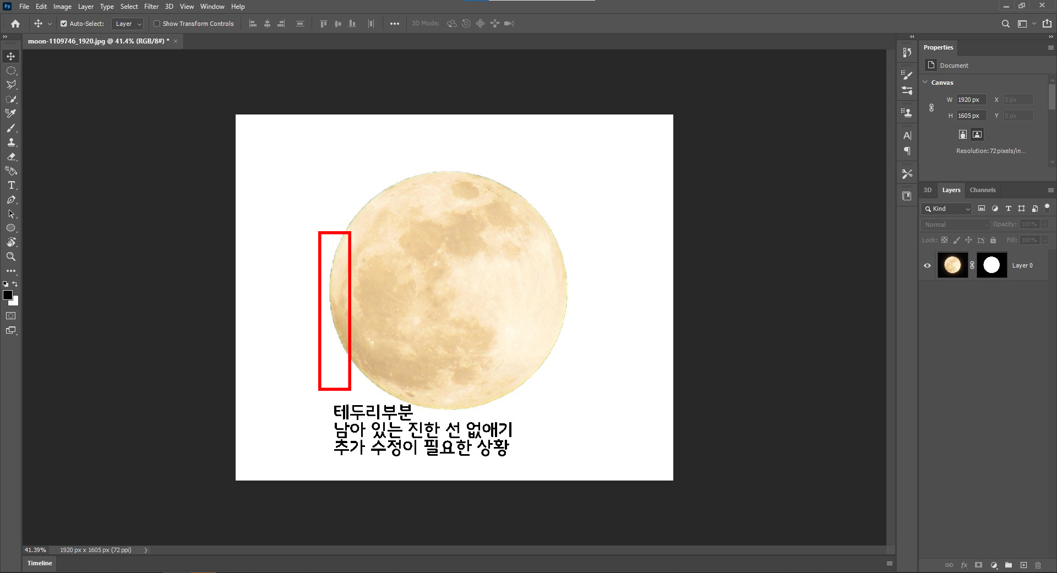Switch to the 3D panel tab

point(928,190)
